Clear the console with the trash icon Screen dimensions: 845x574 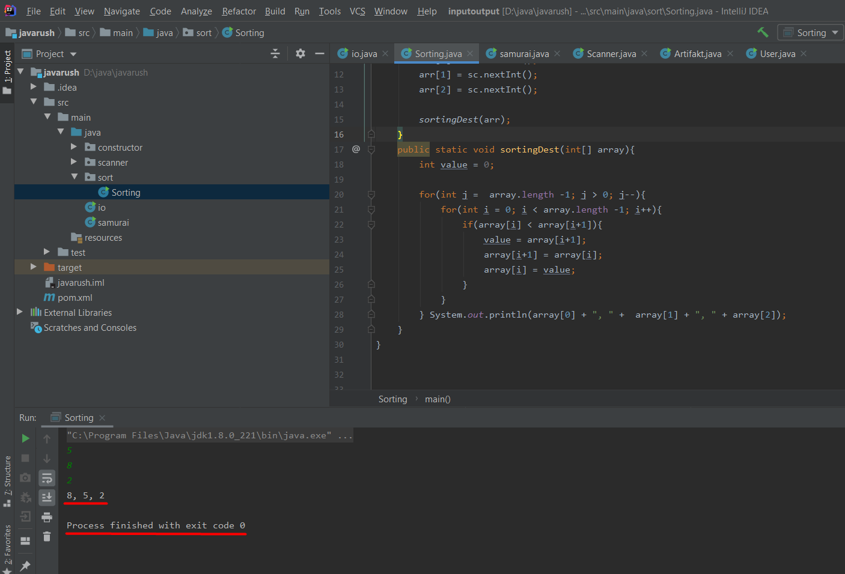[47, 537]
